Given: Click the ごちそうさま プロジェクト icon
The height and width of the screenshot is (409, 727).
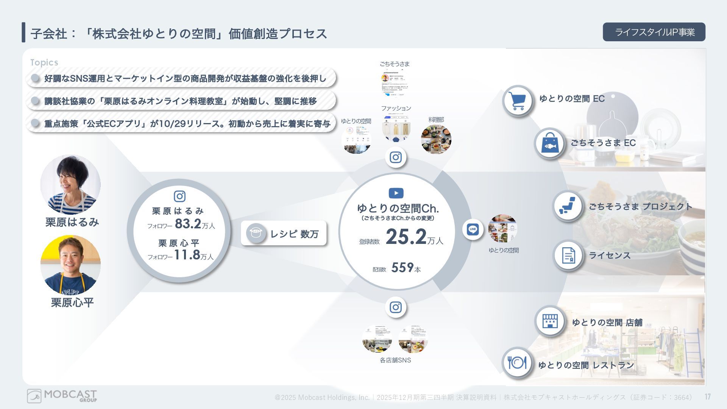Looking at the screenshot, I should [567, 206].
